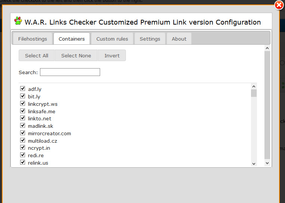Viewport: 285px width, 203px height.
Task: Click the W.A.R. paw logo icon
Action: [x=18, y=21]
